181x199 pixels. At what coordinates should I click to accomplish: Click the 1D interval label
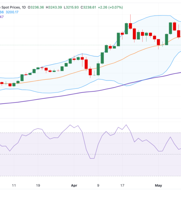(x=24, y=7)
